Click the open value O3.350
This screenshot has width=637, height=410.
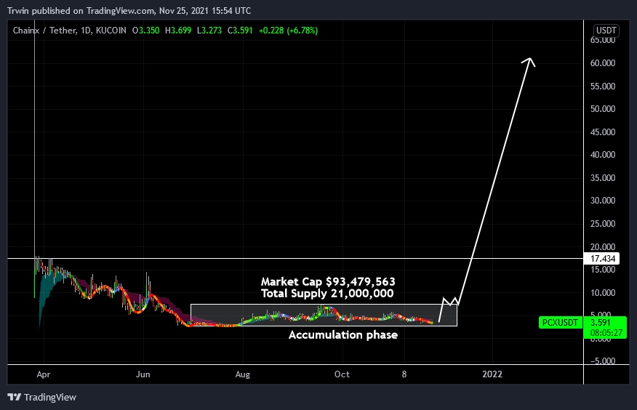(x=146, y=31)
